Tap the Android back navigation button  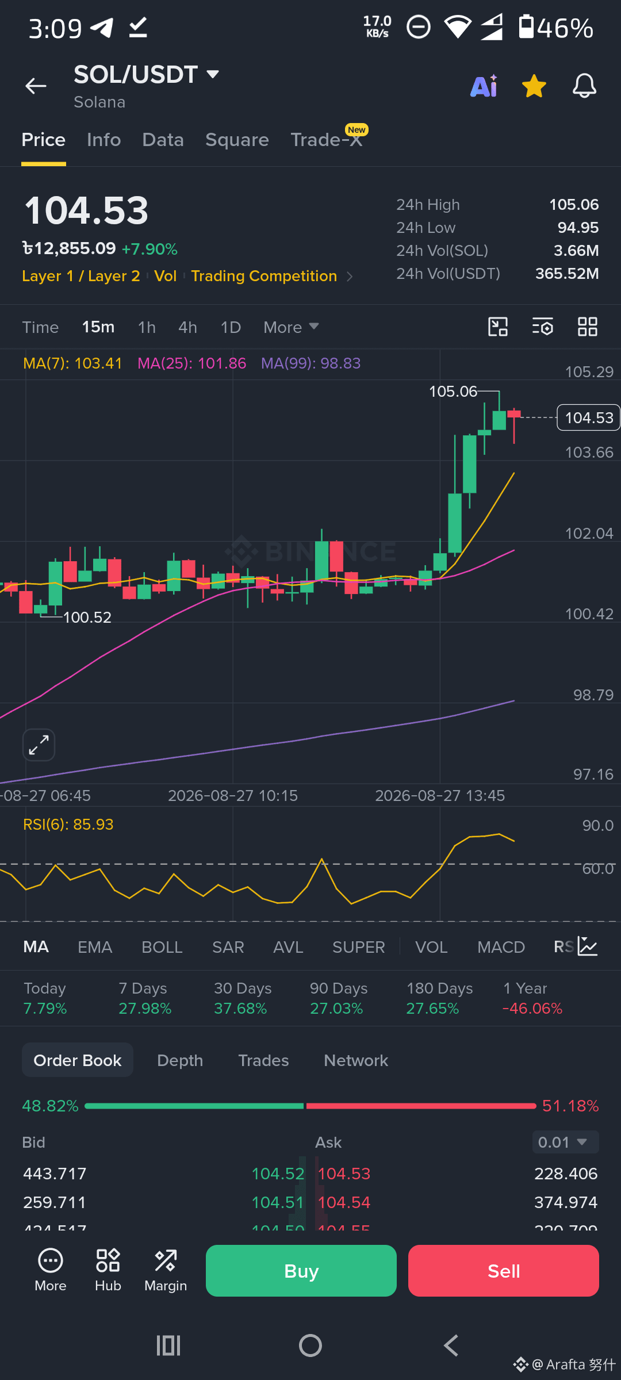(x=451, y=1345)
